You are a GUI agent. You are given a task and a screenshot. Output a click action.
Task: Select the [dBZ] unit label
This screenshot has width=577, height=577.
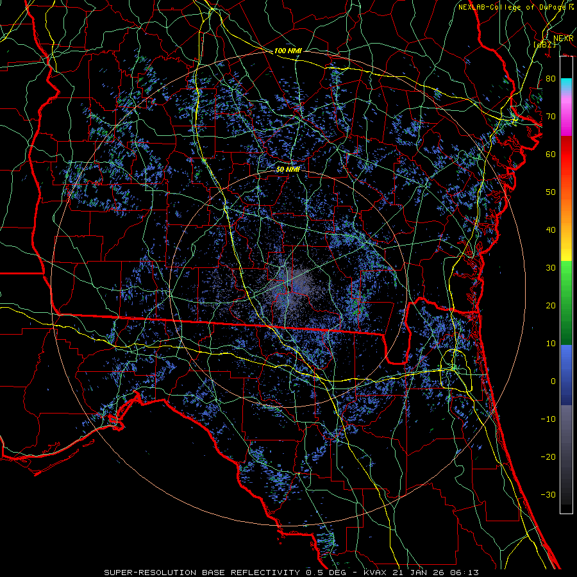544,45
